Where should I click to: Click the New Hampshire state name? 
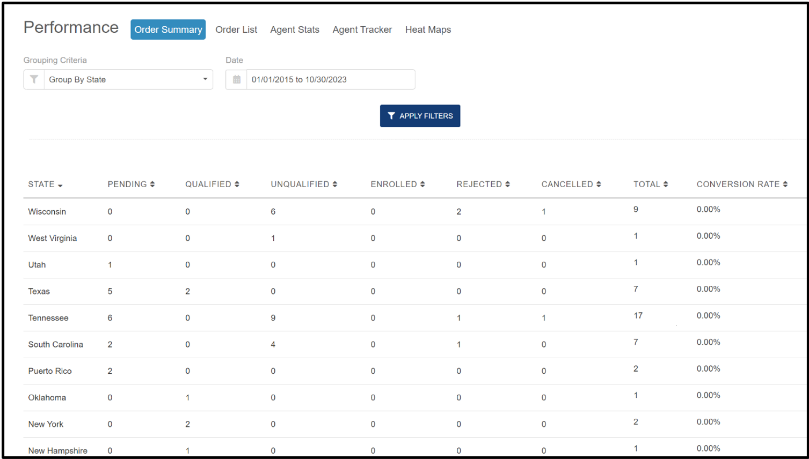coord(58,450)
